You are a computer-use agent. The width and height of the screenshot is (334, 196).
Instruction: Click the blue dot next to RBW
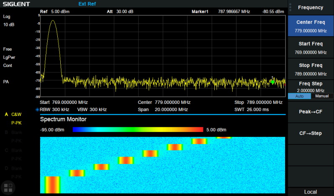coord(37,110)
